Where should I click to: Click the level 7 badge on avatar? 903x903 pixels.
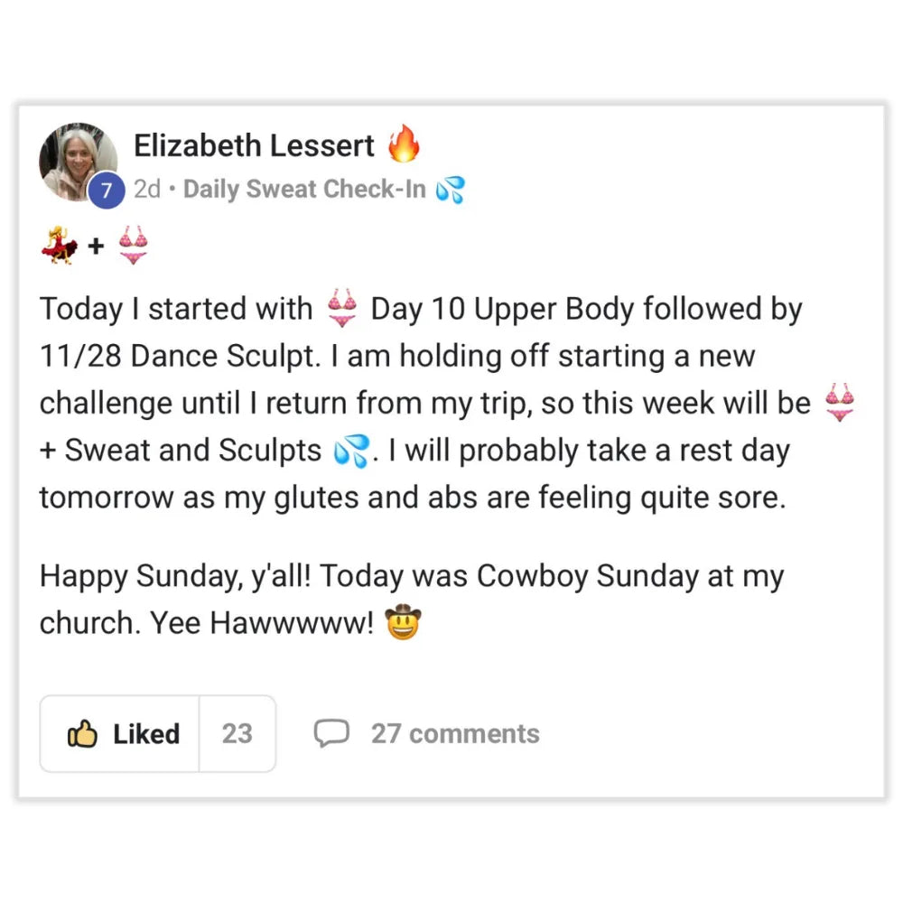click(107, 191)
